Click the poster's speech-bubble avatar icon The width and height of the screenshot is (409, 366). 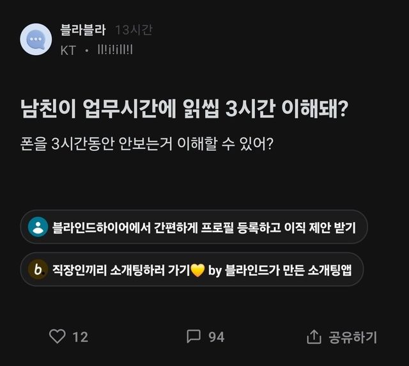pos(36,39)
